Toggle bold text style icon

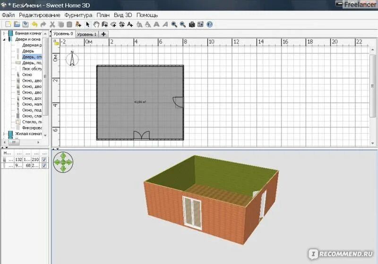(x=156, y=25)
